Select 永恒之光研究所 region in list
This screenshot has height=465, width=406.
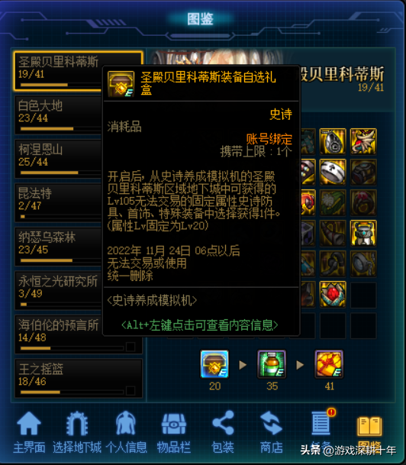(59, 291)
